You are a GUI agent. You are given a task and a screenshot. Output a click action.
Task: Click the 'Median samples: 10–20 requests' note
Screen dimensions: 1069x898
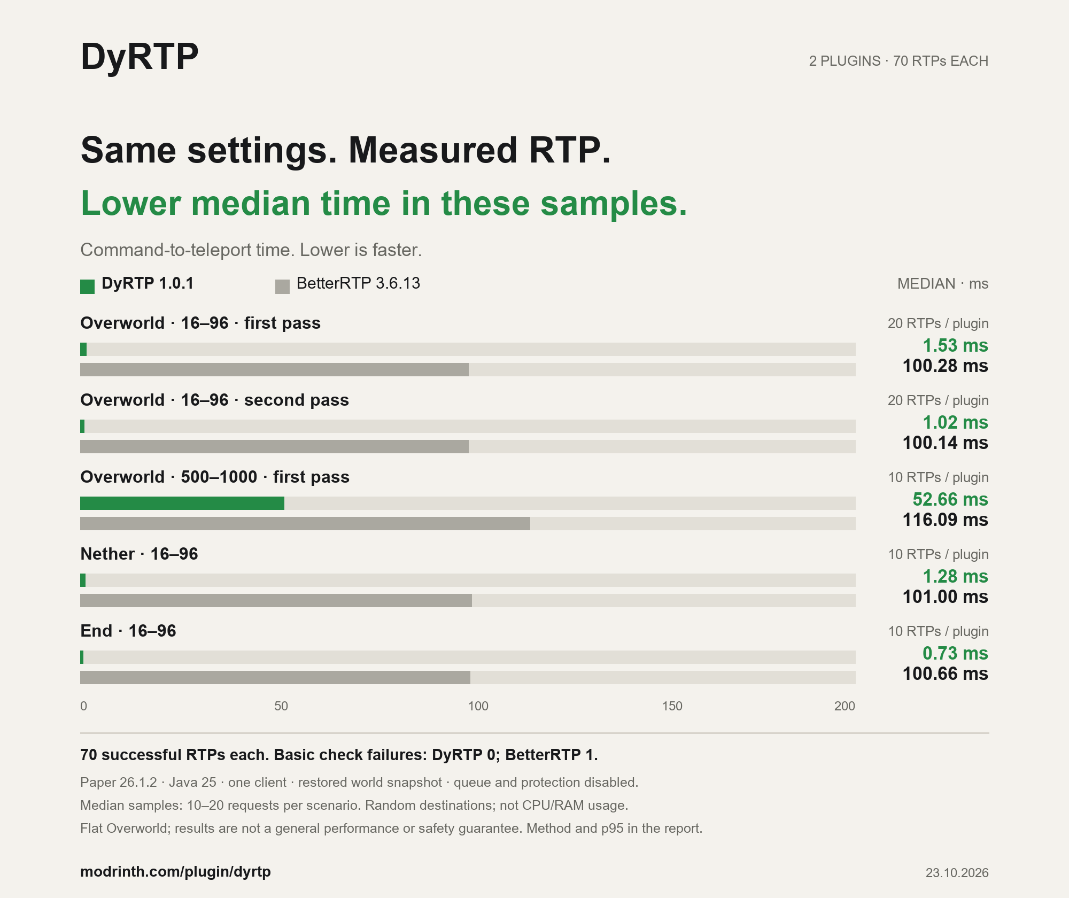[x=354, y=806]
